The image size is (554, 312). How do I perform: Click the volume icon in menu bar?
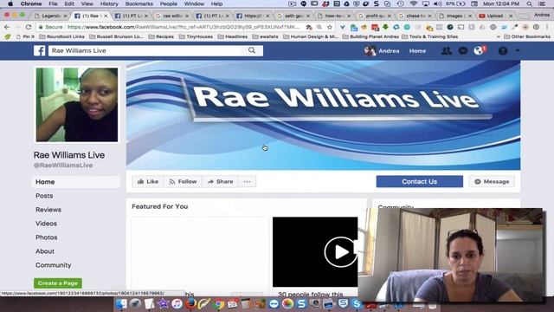point(437,3)
